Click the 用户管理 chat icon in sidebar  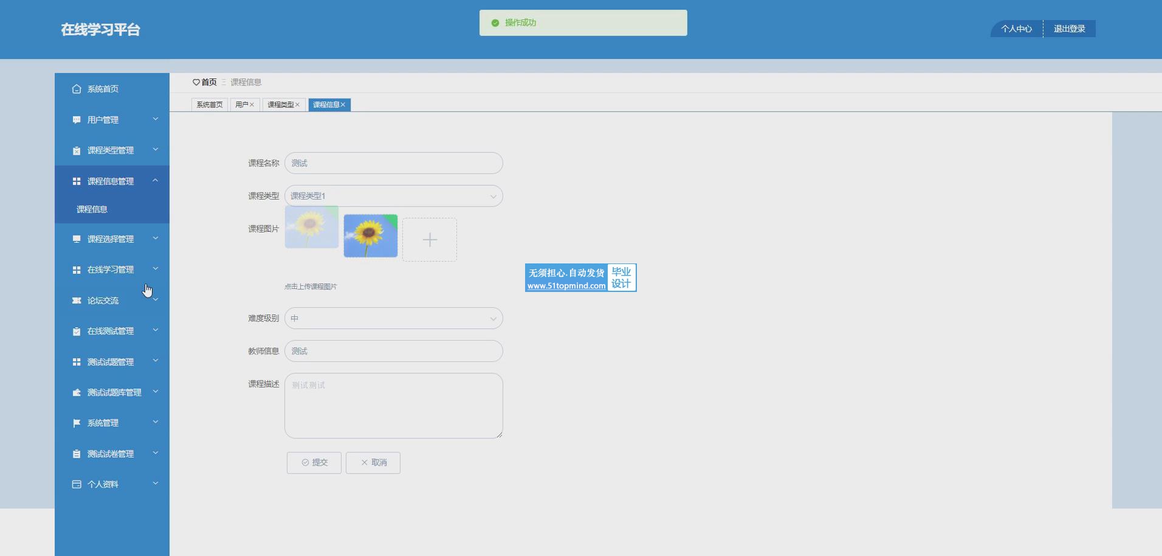(77, 120)
